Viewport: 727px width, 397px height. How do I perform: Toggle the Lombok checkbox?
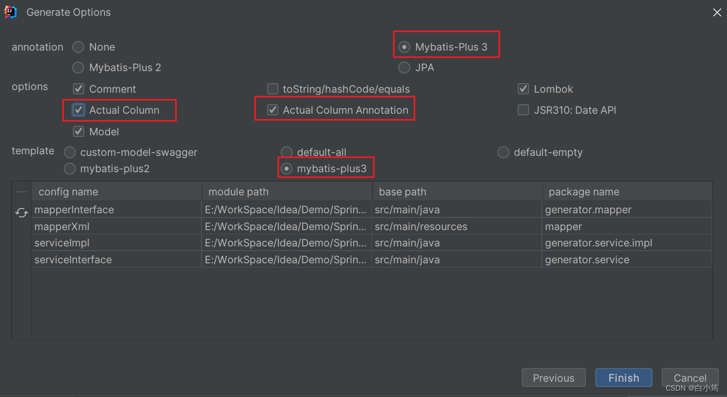pos(523,89)
